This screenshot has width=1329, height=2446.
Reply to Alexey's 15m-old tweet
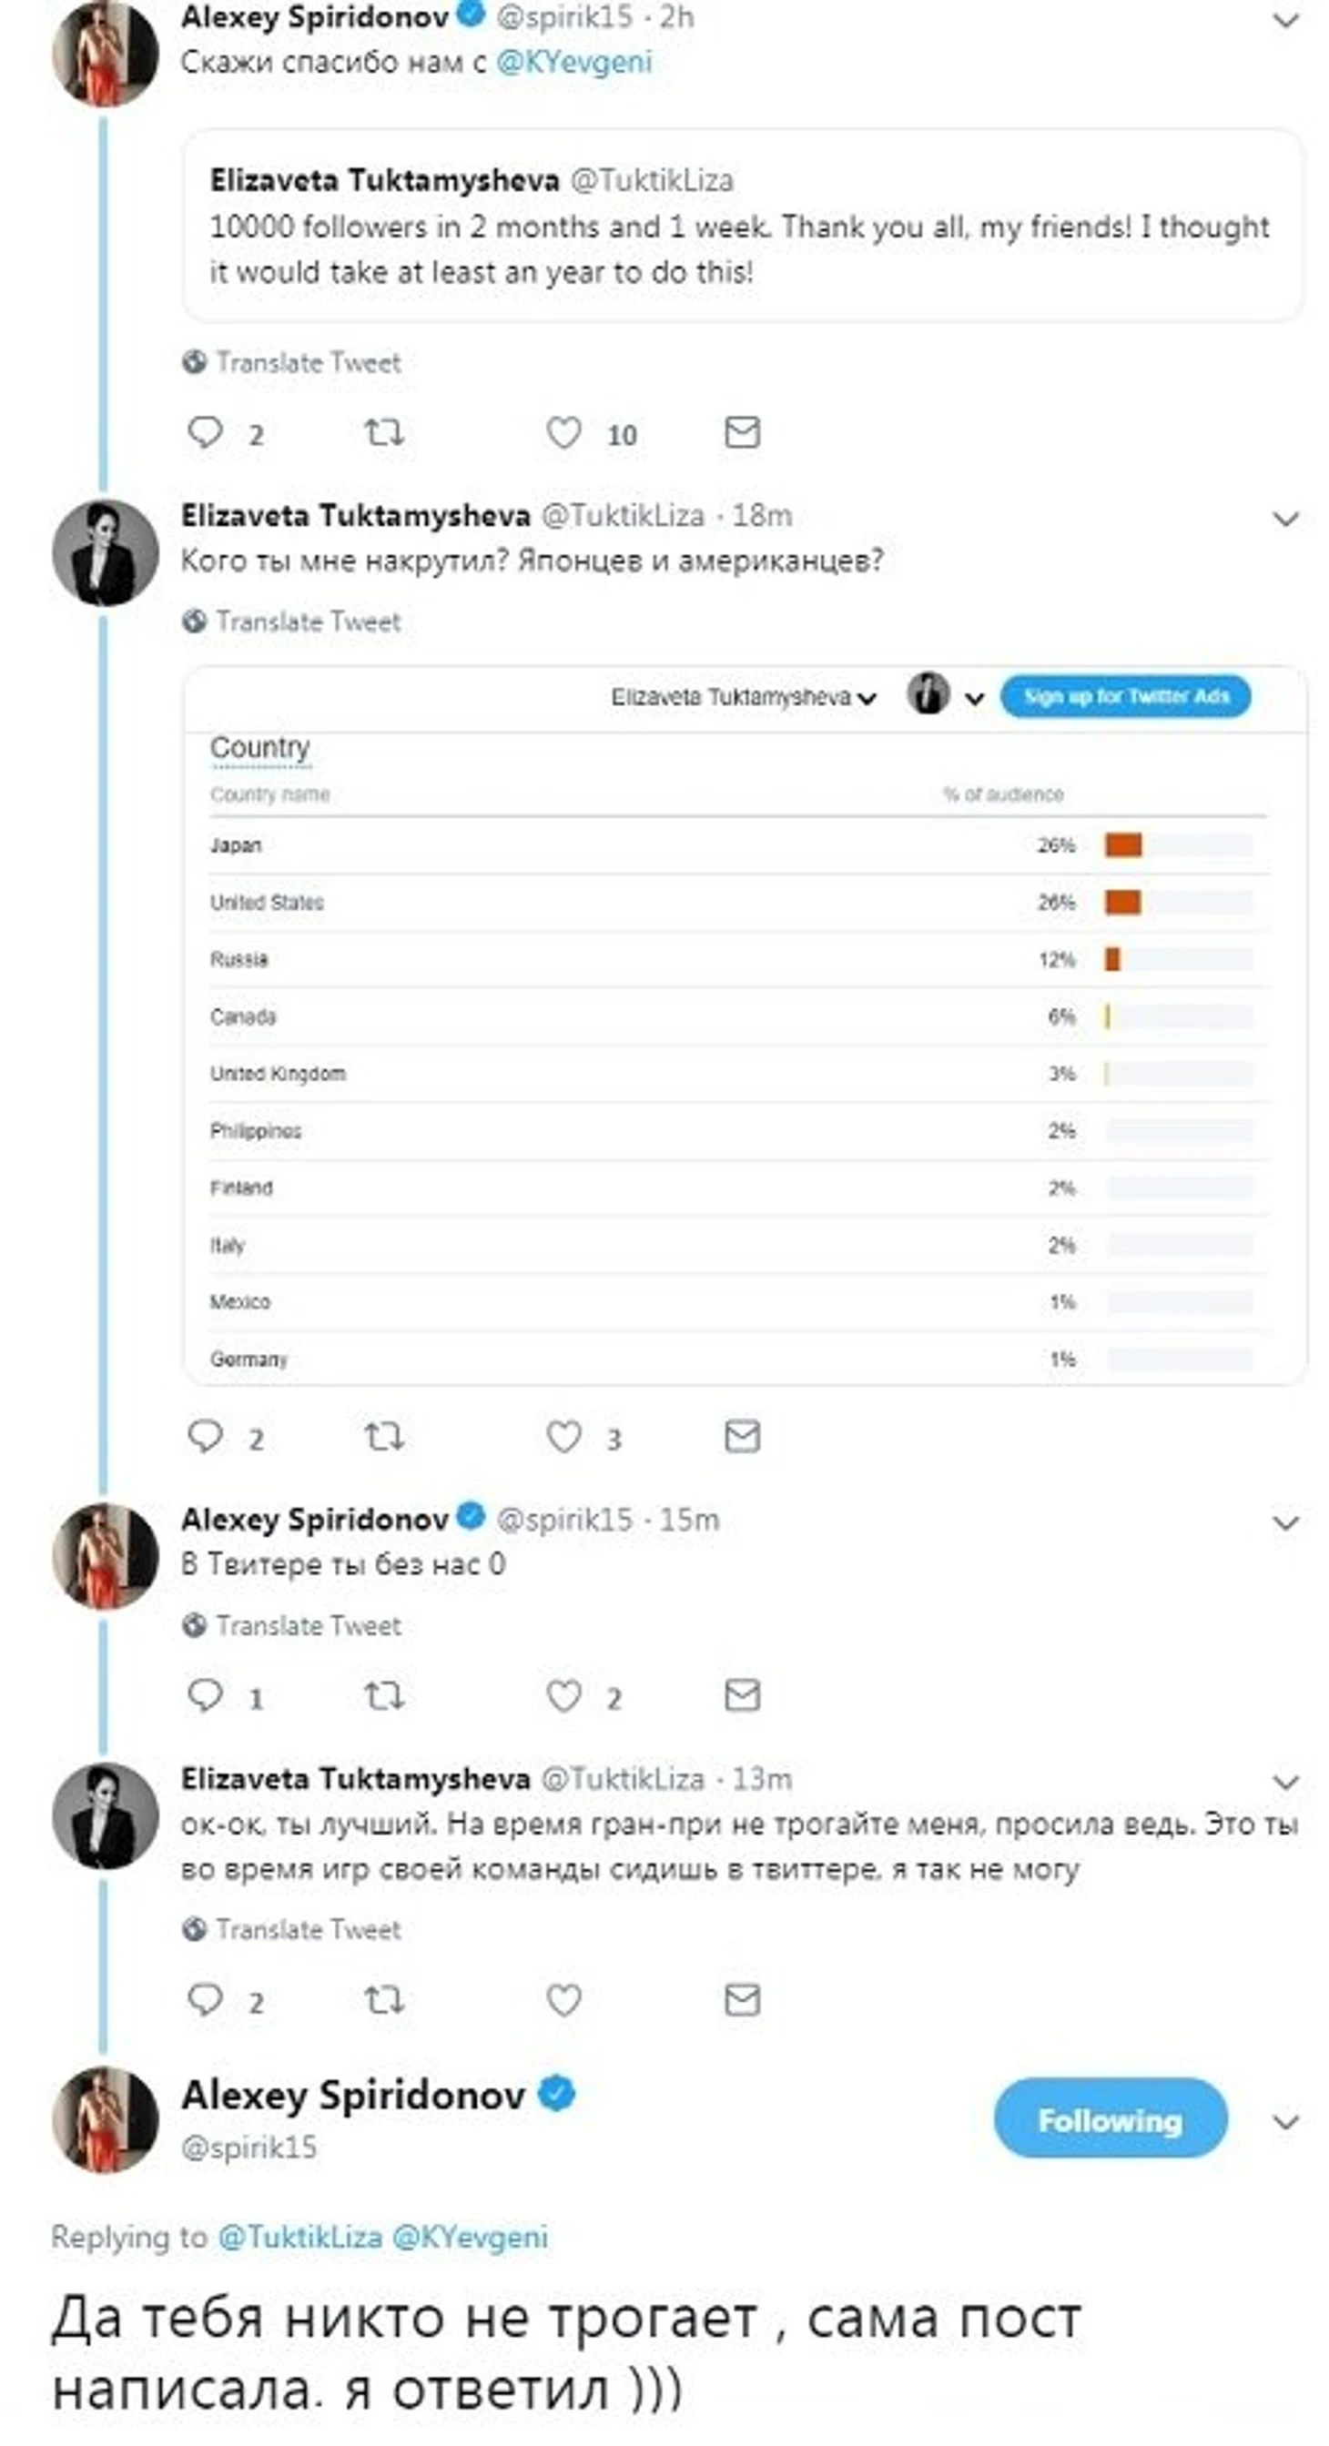[x=205, y=1695]
